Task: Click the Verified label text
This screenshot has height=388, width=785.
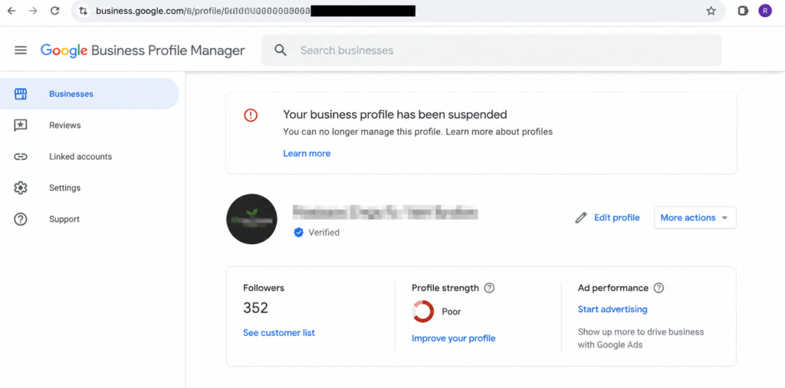Action: pyautogui.click(x=324, y=233)
